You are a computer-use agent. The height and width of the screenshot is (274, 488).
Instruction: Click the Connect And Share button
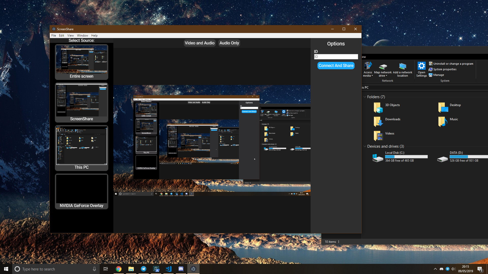pos(335,65)
